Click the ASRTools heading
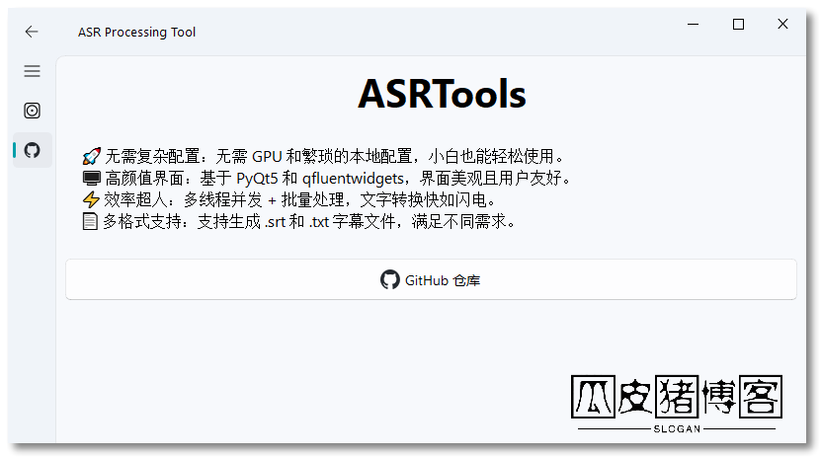Image resolution: width=820 pixels, height=457 pixels. (442, 95)
